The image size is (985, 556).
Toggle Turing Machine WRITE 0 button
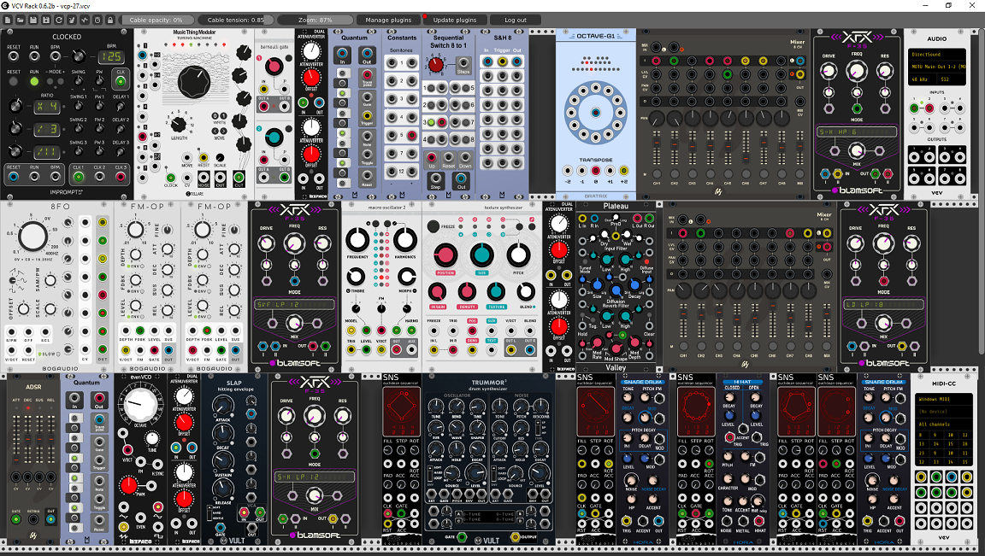pos(215,116)
